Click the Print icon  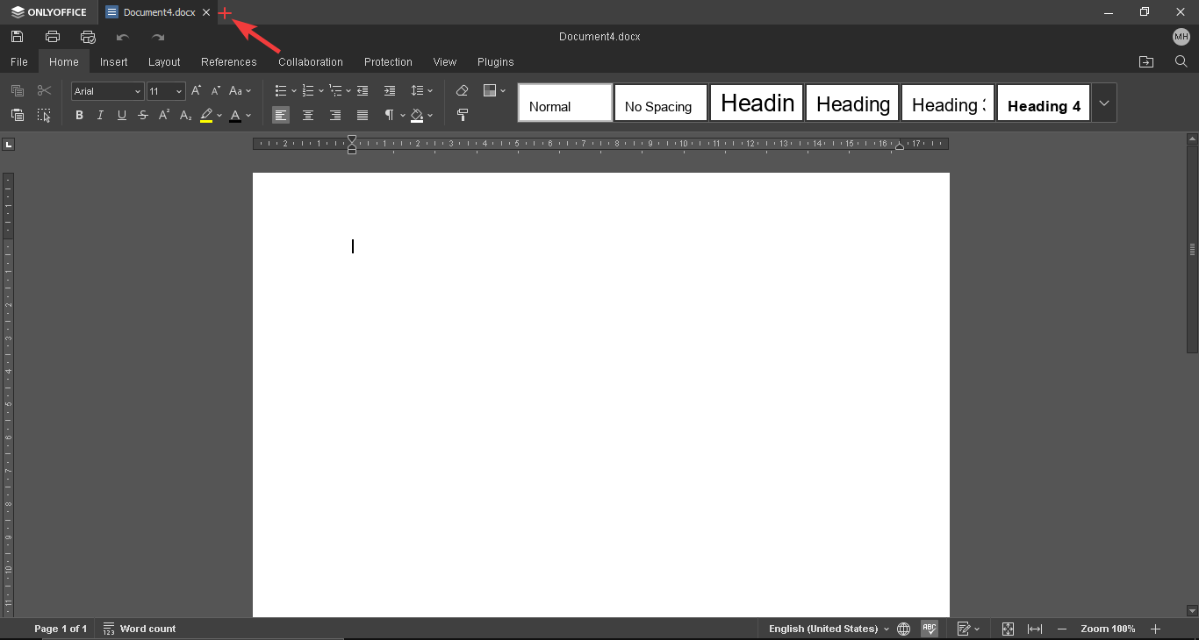point(53,37)
